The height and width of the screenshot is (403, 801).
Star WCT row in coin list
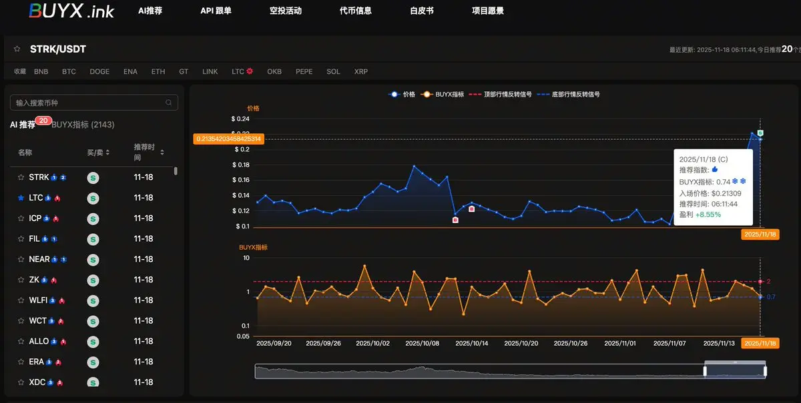[21, 320]
